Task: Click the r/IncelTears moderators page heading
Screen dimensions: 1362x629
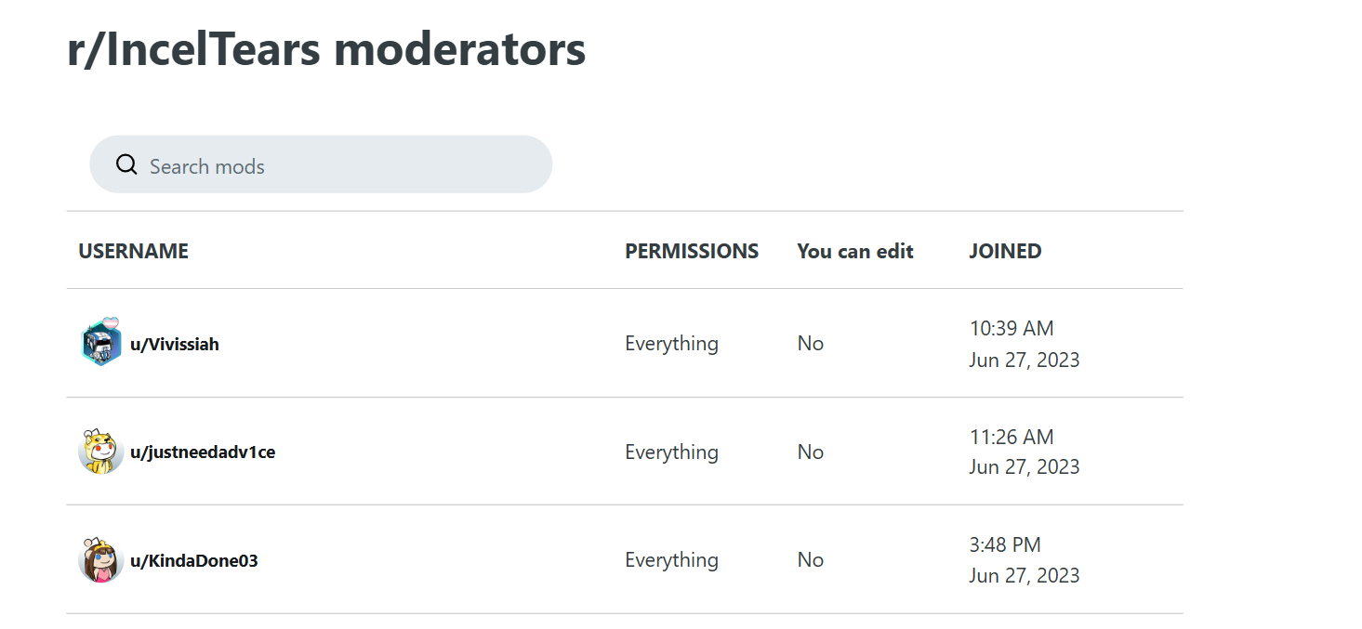Action: coord(326,49)
